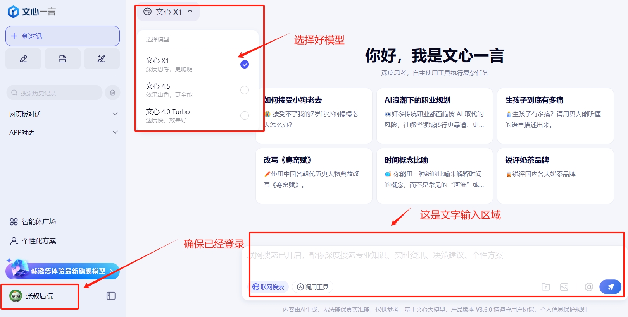The height and width of the screenshot is (317, 628).
Task: Open the 个人信息保护规则 link
Action: [563, 310]
